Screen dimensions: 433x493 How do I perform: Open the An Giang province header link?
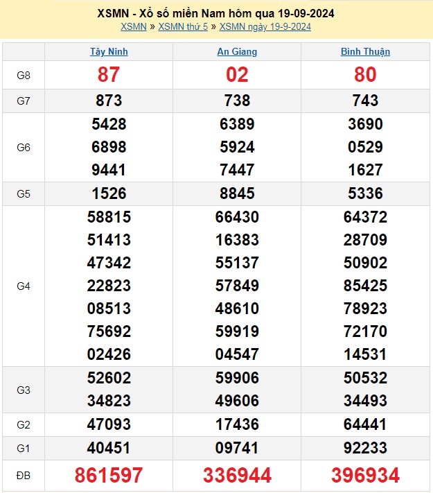(237, 52)
